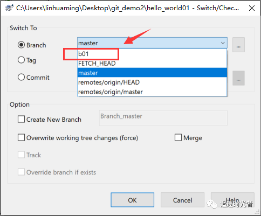Image resolution: width=261 pixels, height=216 pixels.
Task: Toggle the Merge checkbox
Action: (178, 137)
